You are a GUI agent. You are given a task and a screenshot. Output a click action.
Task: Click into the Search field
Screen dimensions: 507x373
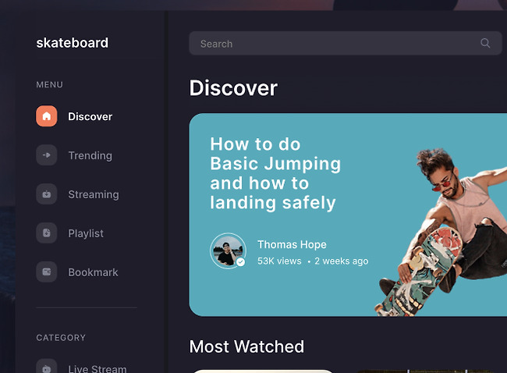346,44
